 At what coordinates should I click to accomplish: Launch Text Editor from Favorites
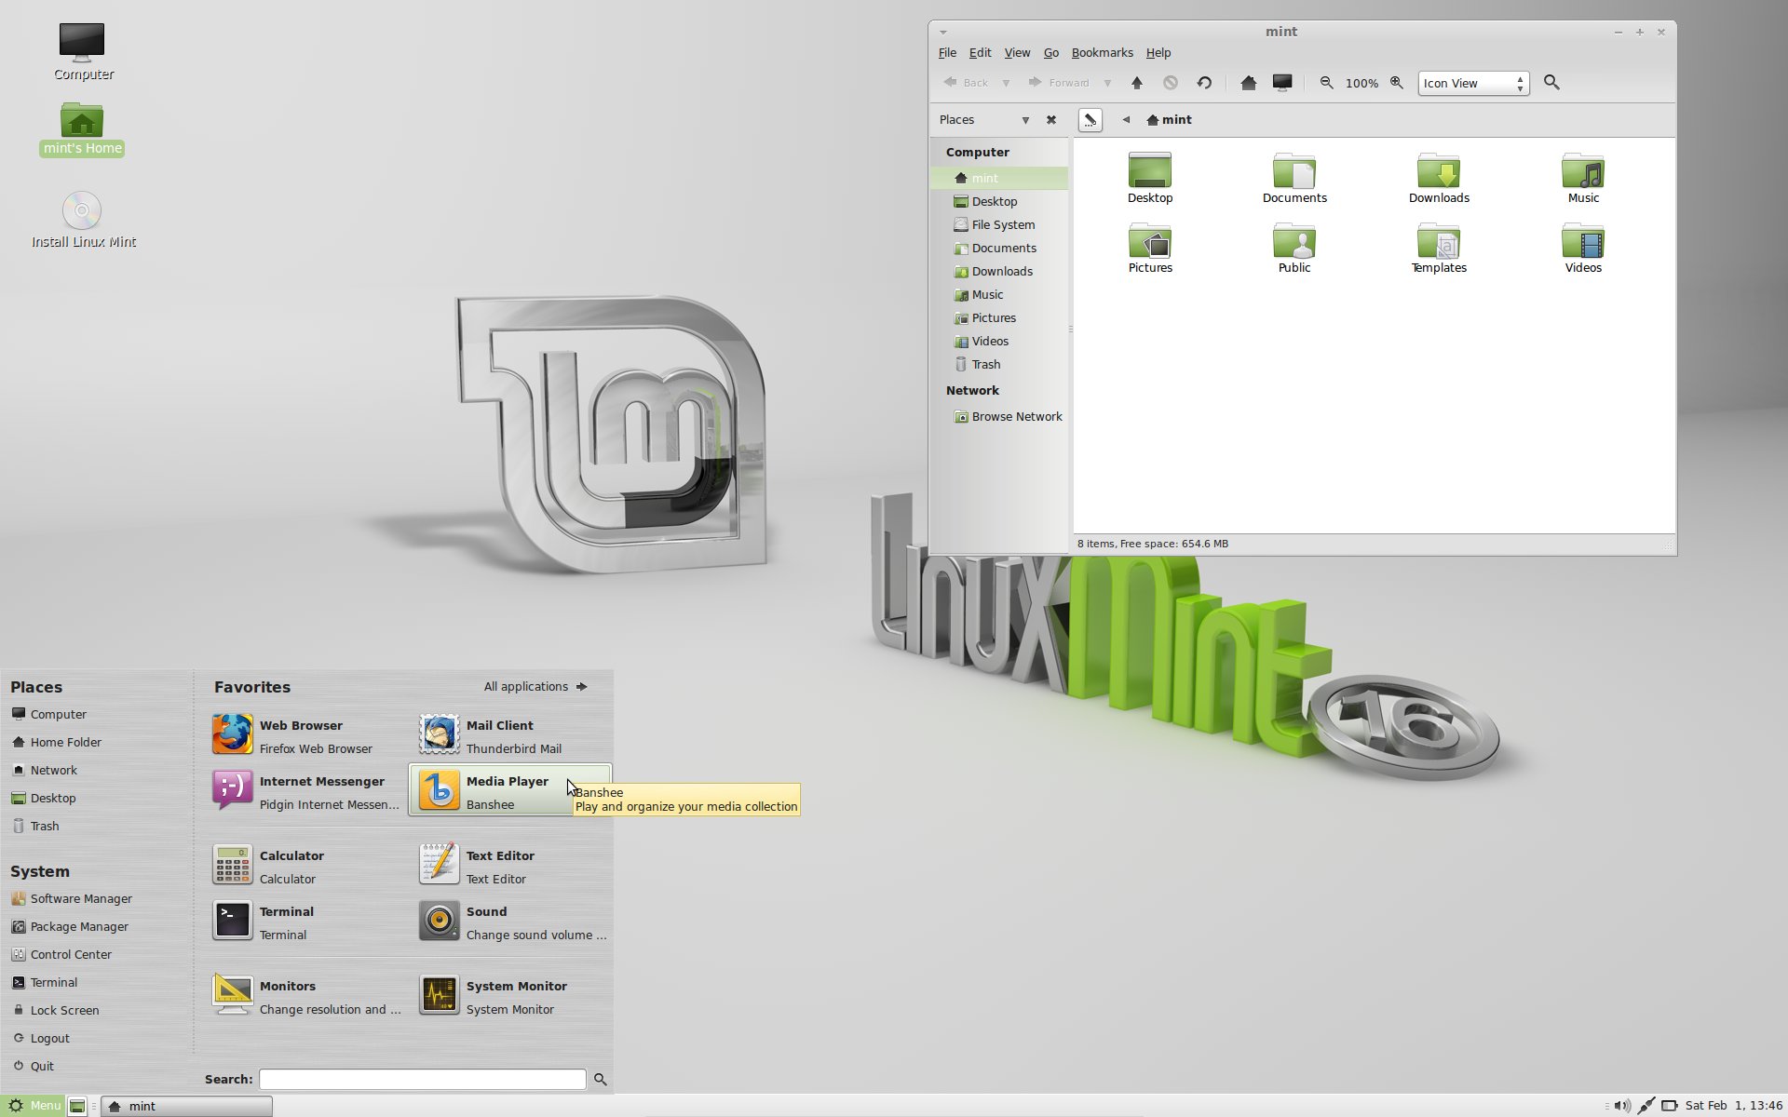coord(509,866)
